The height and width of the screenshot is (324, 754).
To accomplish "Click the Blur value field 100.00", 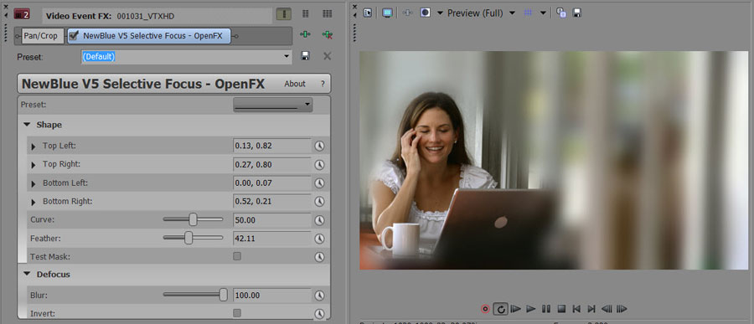I will click(x=272, y=296).
